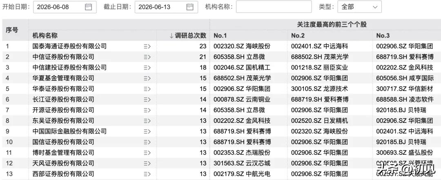Open detail icon for 长江证券股份有限公司
This screenshot has height=180, width=441.
pyautogui.click(x=147, y=99)
